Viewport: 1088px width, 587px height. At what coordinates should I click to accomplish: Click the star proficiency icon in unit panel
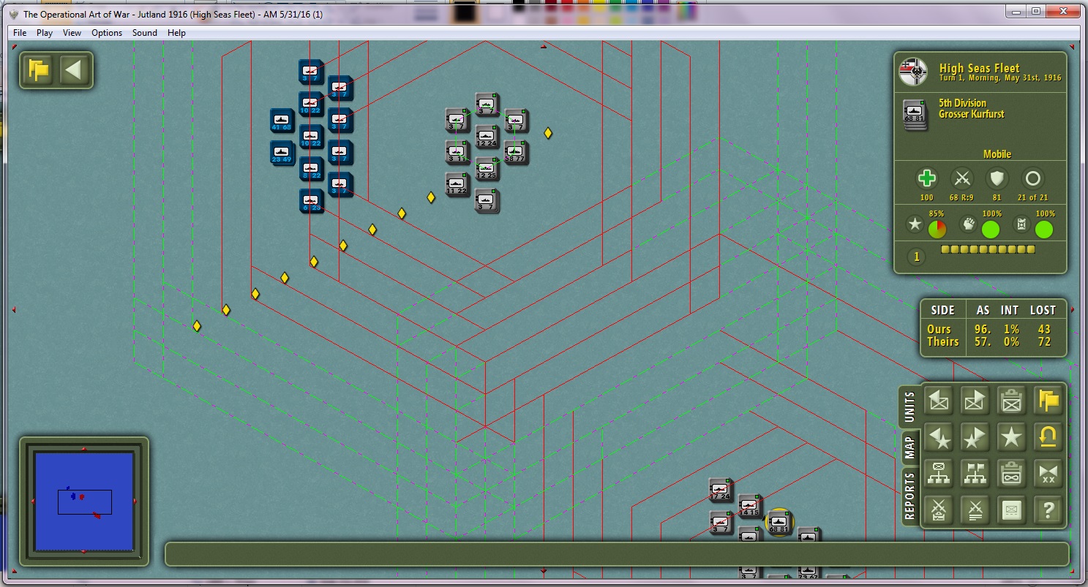pyautogui.click(x=914, y=225)
